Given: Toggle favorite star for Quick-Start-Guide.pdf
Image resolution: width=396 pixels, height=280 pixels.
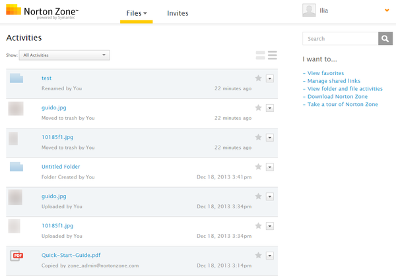Looking at the screenshot, I should [x=259, y=255].
